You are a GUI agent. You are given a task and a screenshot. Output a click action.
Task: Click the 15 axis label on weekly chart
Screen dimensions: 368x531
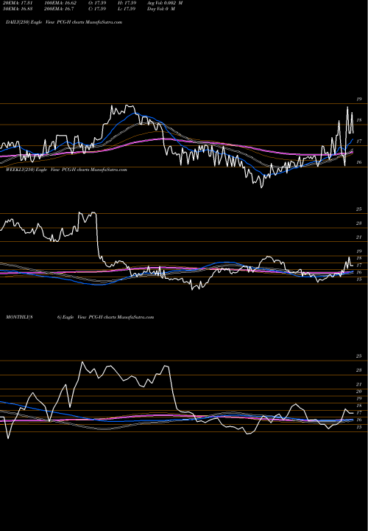pos(359,280)
